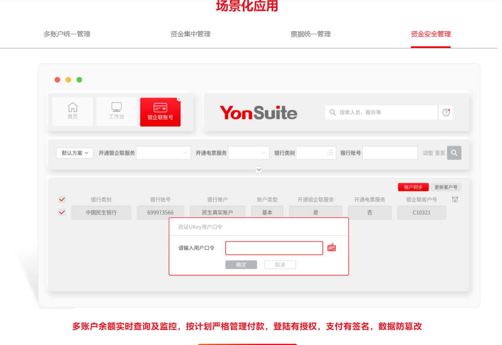Open the 银行类别 list picker icon
502x345 pixels.
click(330, 153)
